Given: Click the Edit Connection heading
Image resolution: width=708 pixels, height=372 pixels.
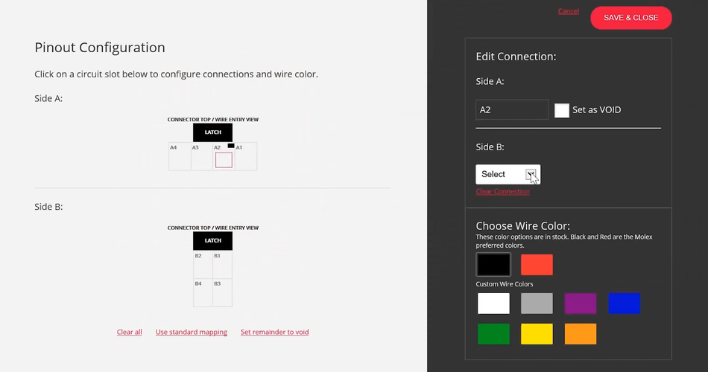Looking at the screenshot, I should [x=516, y=57].
